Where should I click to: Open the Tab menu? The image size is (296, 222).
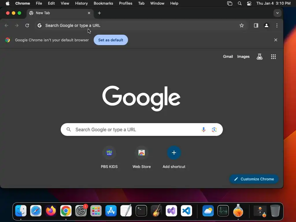coord(141,3)
